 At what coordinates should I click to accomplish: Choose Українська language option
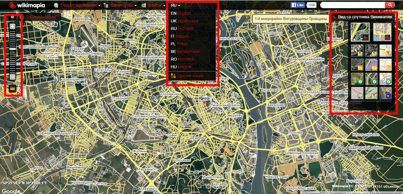tap(188, 21)
